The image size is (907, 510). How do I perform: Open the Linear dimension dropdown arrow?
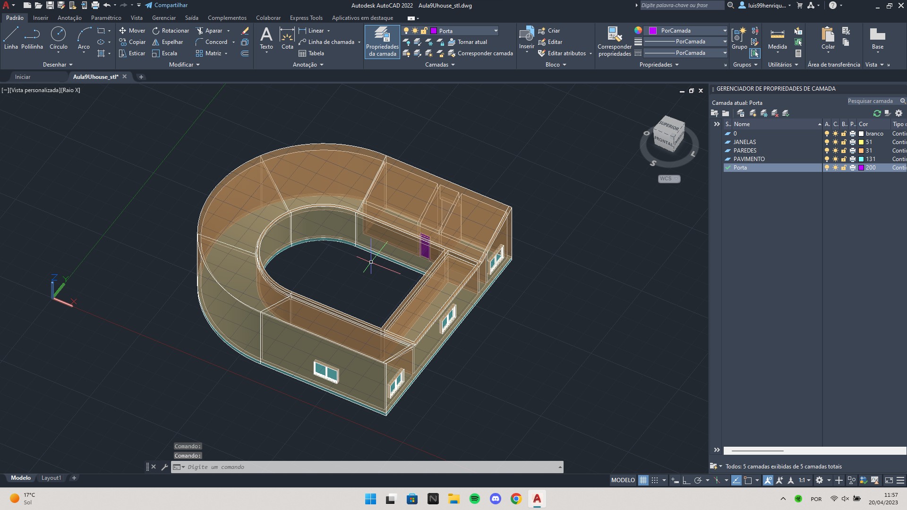pos(329,31)
